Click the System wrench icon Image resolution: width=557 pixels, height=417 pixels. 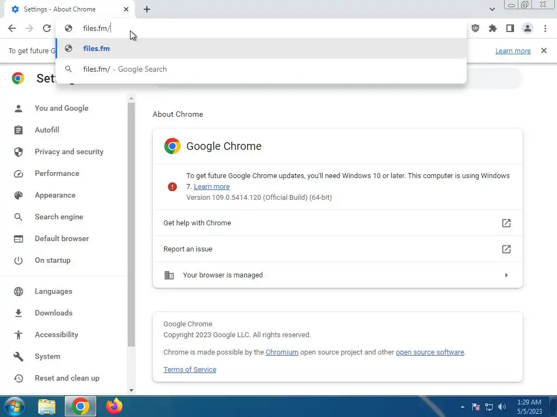coord(18,356)
